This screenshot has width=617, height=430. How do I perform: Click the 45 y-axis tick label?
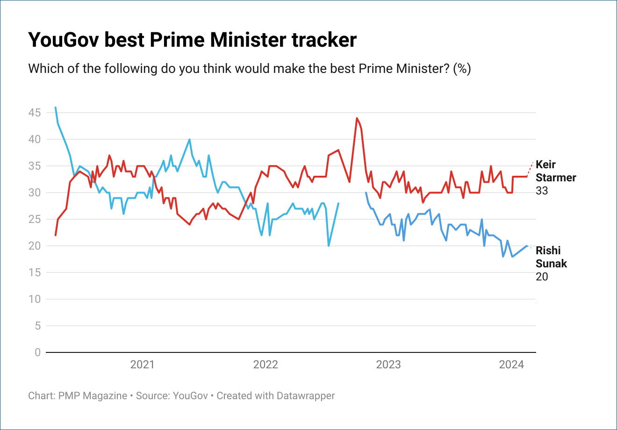tap(35, 113)
